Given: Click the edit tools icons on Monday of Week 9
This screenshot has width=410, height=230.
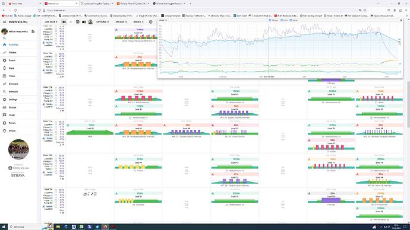Looking at the screenshot, I should [90, 194].
